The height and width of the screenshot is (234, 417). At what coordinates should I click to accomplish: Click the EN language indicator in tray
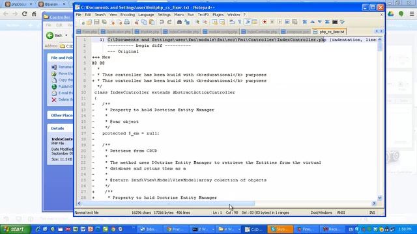351,229
